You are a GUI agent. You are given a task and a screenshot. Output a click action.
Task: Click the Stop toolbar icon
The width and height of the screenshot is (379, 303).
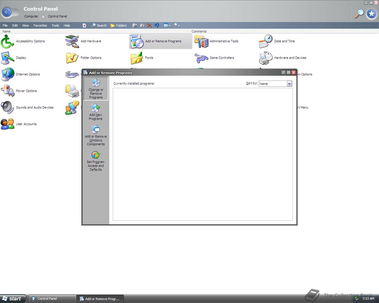point(84,25)
